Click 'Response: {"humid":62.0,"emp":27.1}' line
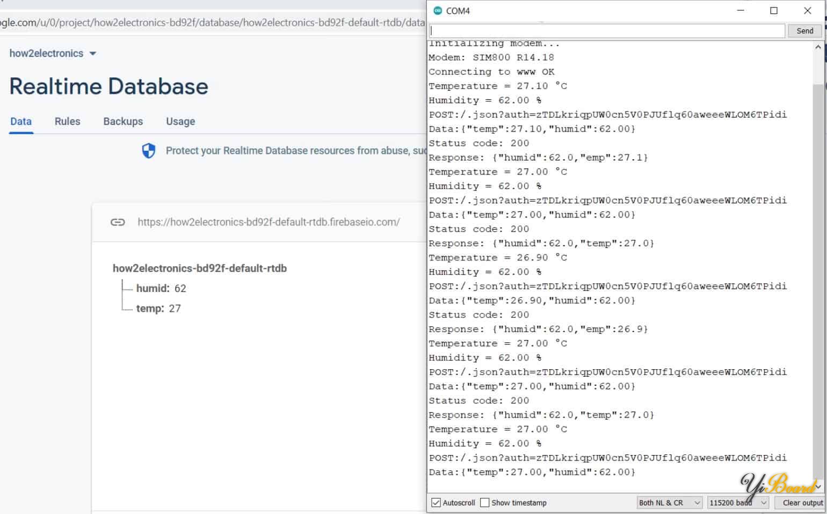827x514 pixels. point(539,158)
